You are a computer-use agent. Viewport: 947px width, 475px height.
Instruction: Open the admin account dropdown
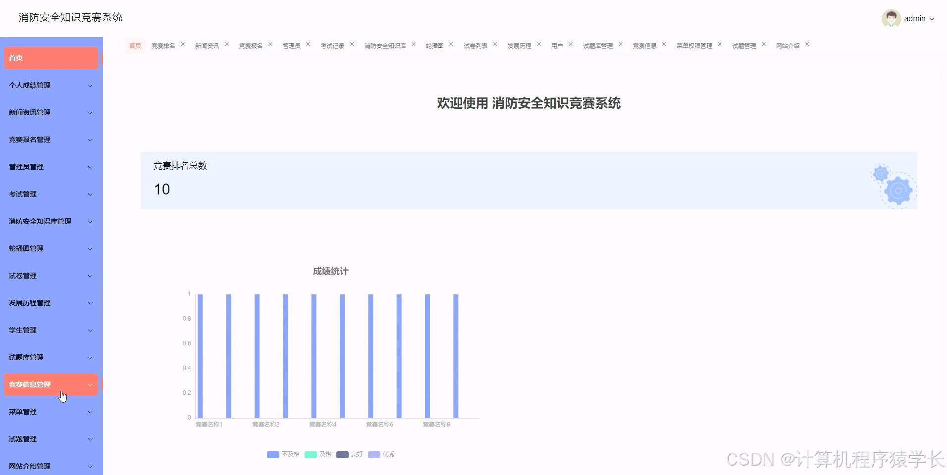point(919,18)
